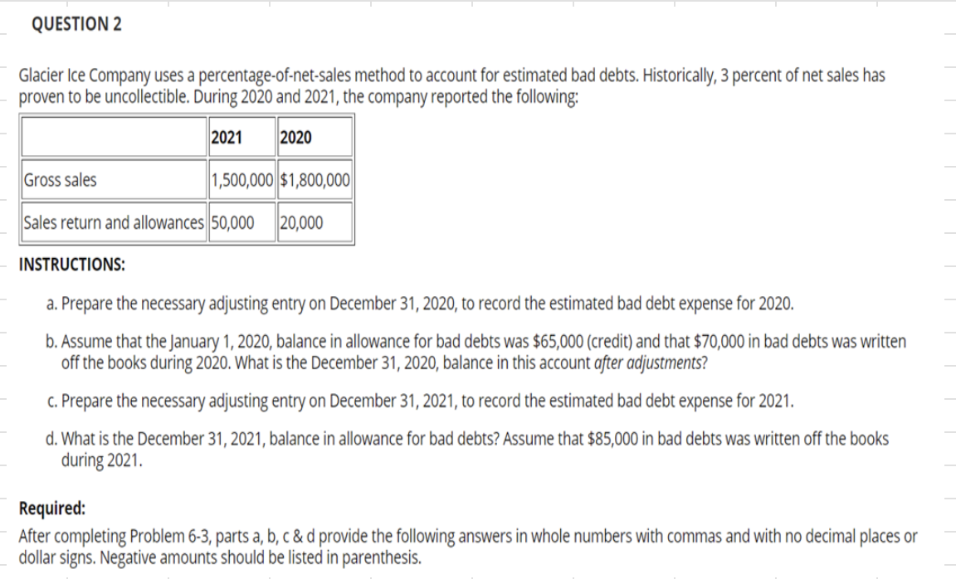Click instruction a about 2020 adjusting entry

(x=420, y=303)
